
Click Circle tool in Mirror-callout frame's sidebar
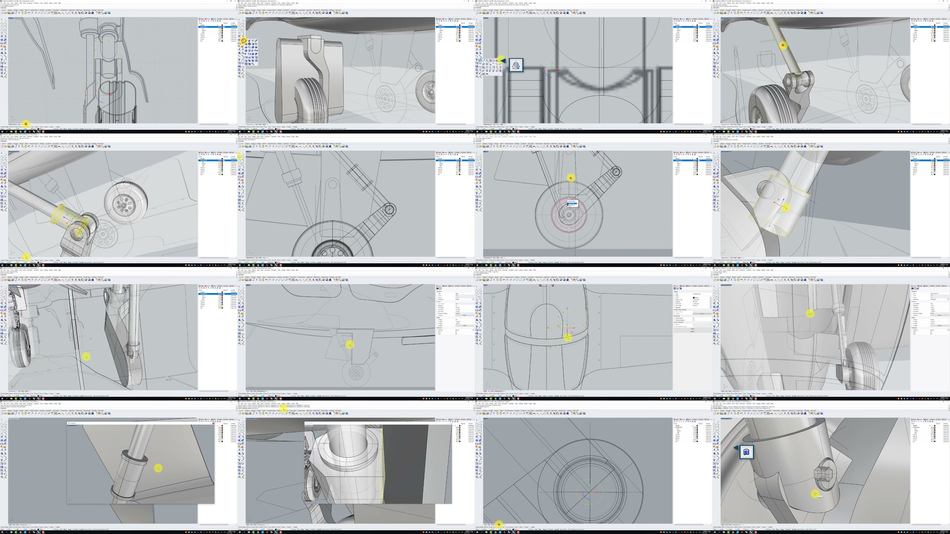(477, 26)
